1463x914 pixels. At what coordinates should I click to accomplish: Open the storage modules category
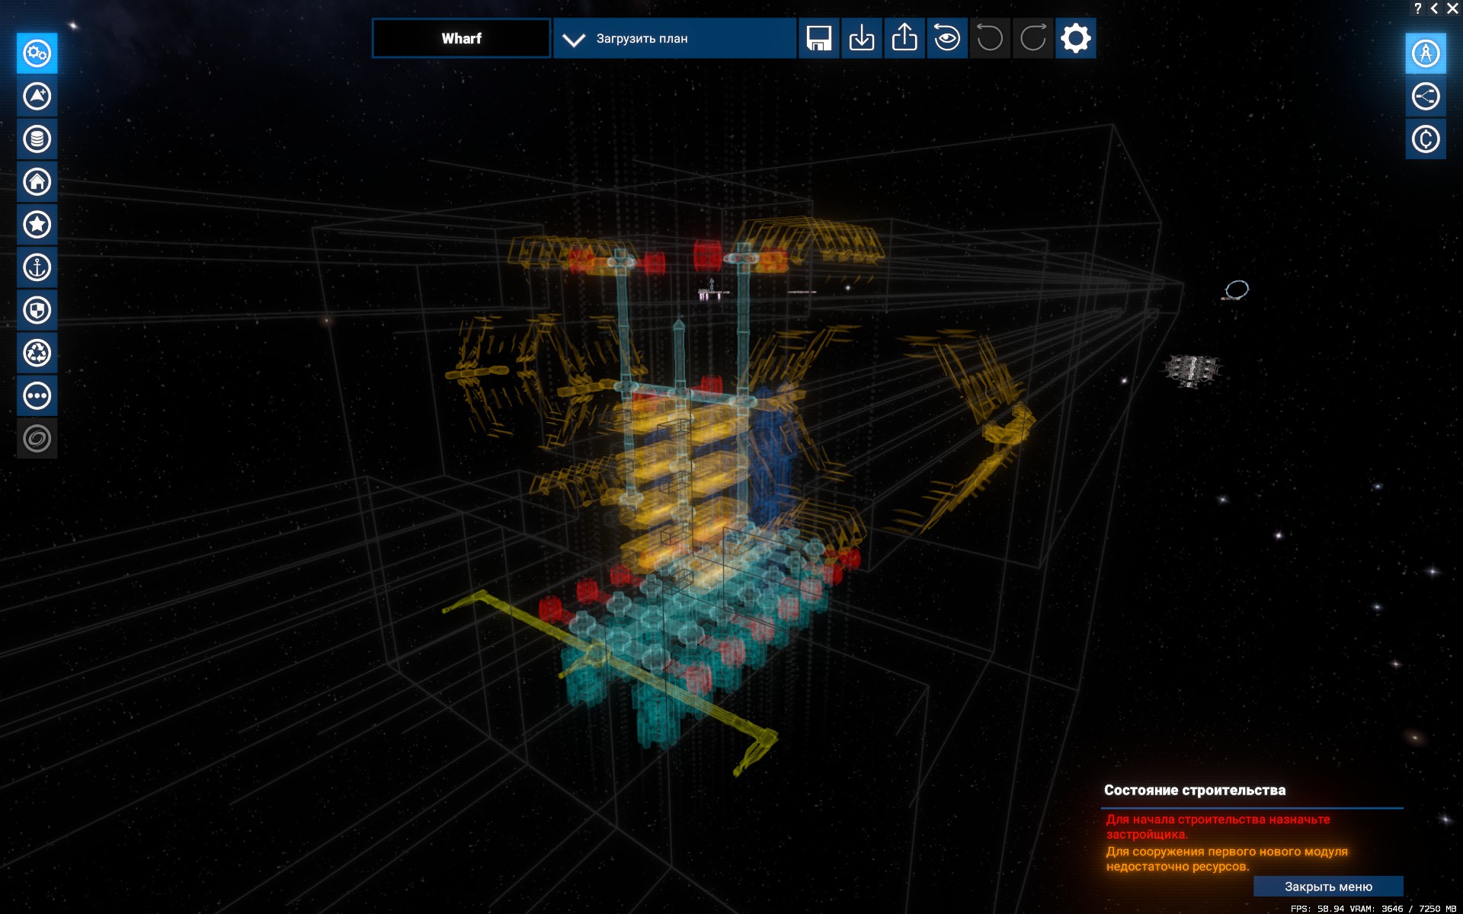click(x=37, y=139)
